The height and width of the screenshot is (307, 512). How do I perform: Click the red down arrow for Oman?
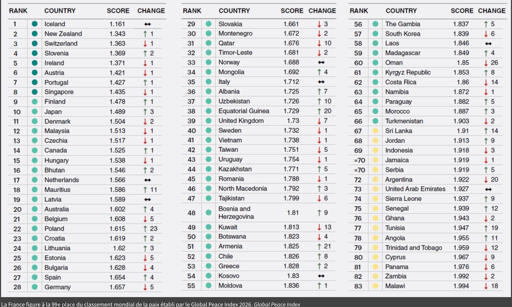coord(486,63)
